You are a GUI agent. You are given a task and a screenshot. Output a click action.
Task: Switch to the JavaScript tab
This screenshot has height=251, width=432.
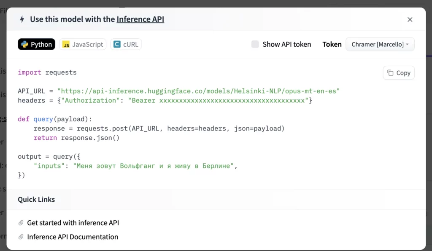[x=83, y=44]
